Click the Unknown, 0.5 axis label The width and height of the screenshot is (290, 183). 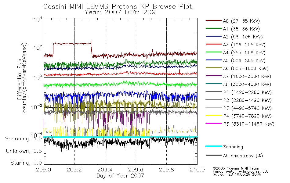24,151
